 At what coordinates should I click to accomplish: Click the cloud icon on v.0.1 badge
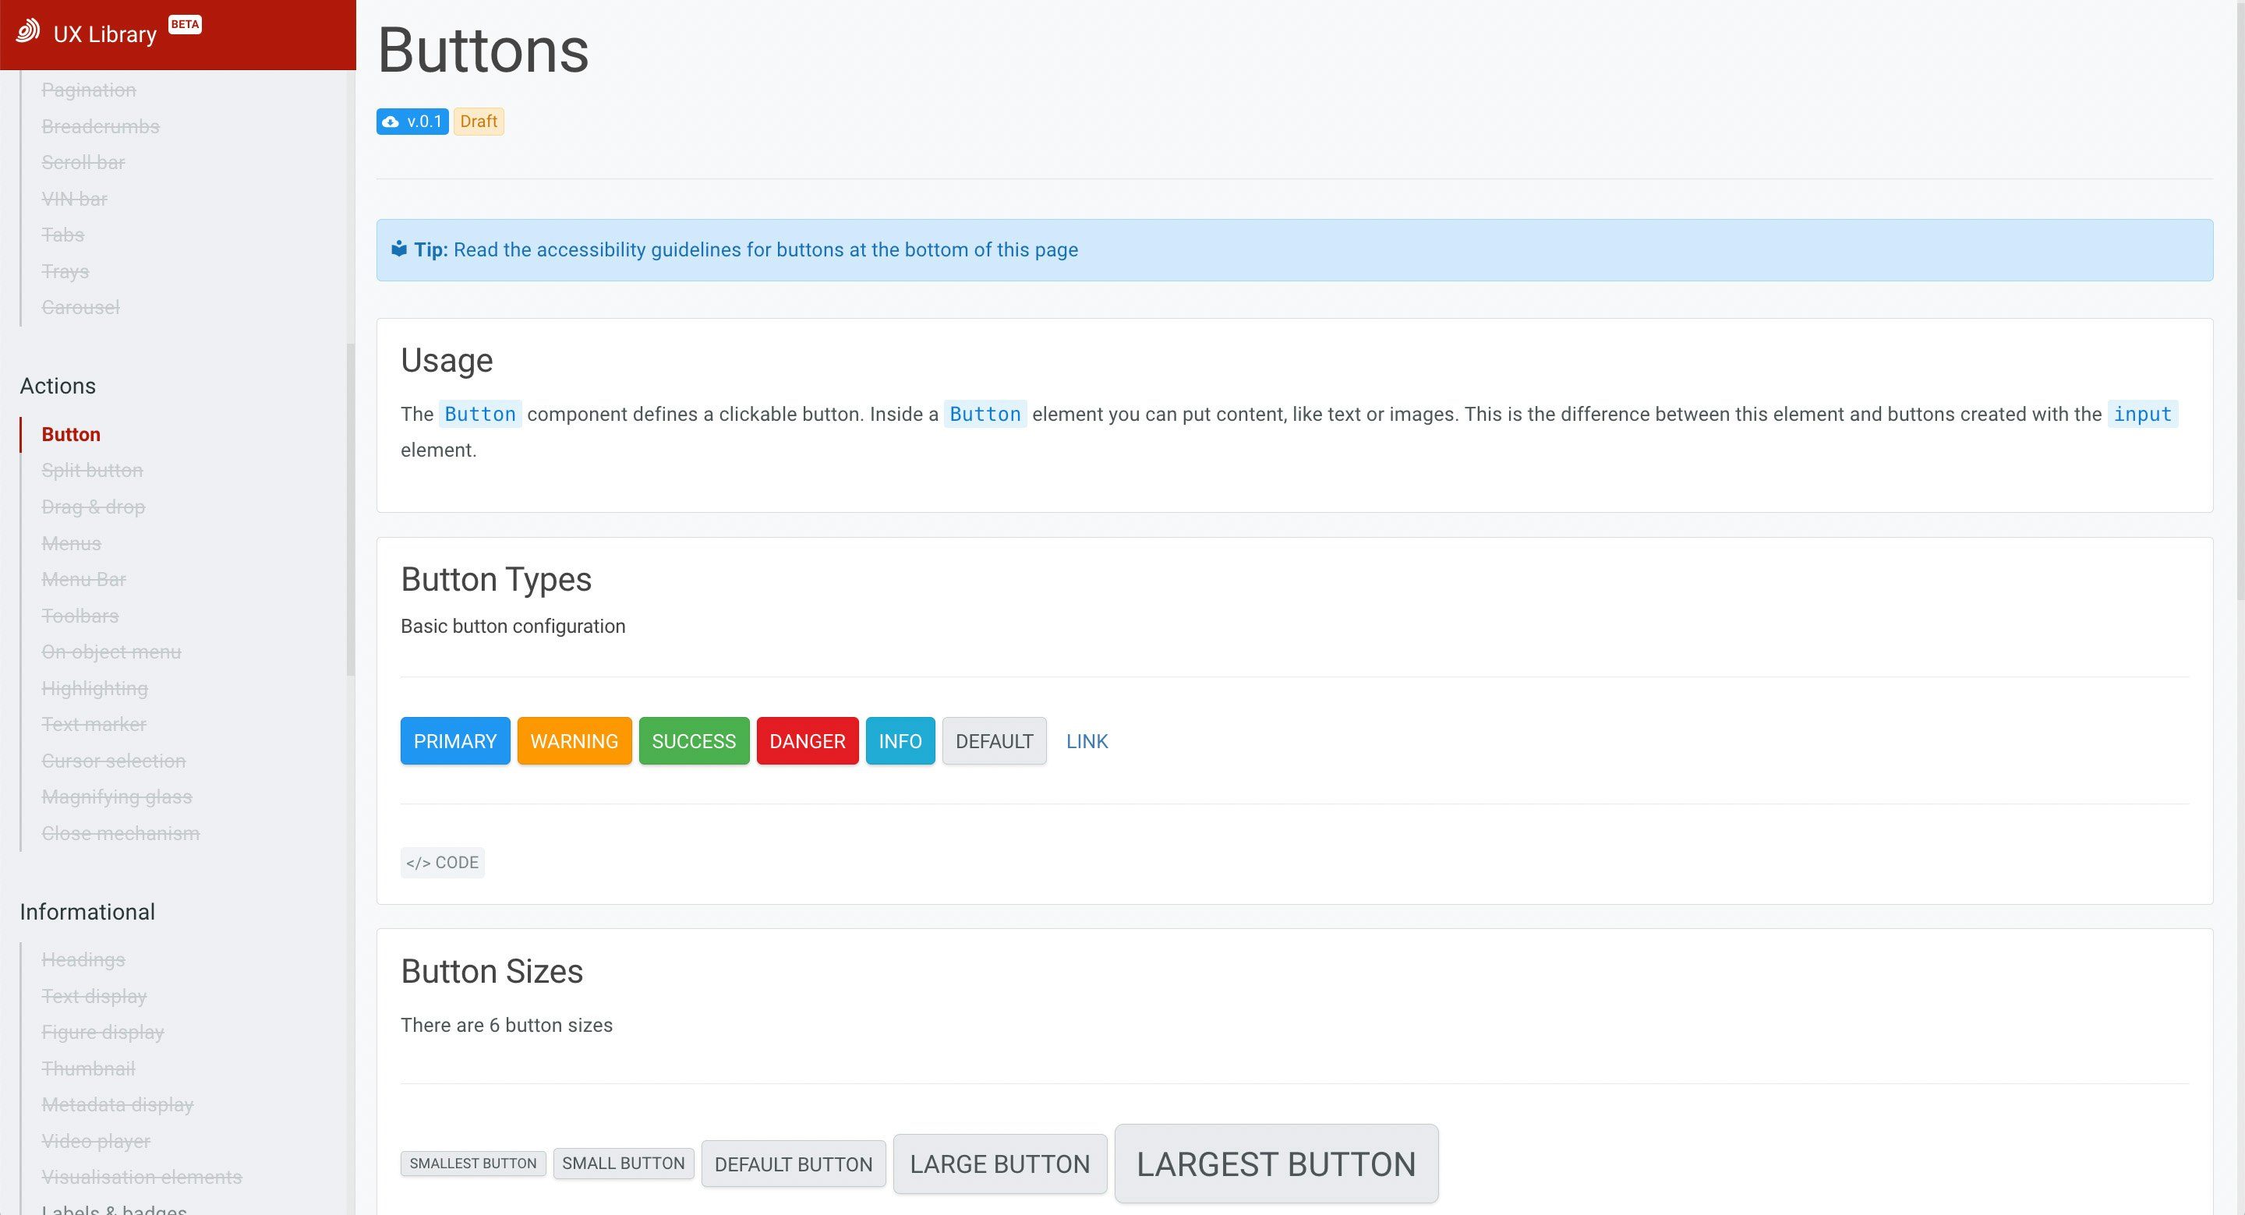tap(390, 121)
